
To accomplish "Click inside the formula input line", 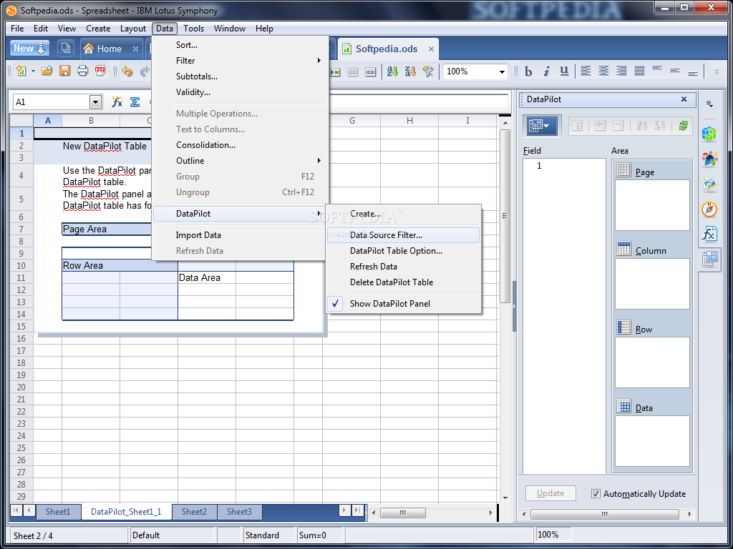I will pyautogui.click(x=418, y=102).
